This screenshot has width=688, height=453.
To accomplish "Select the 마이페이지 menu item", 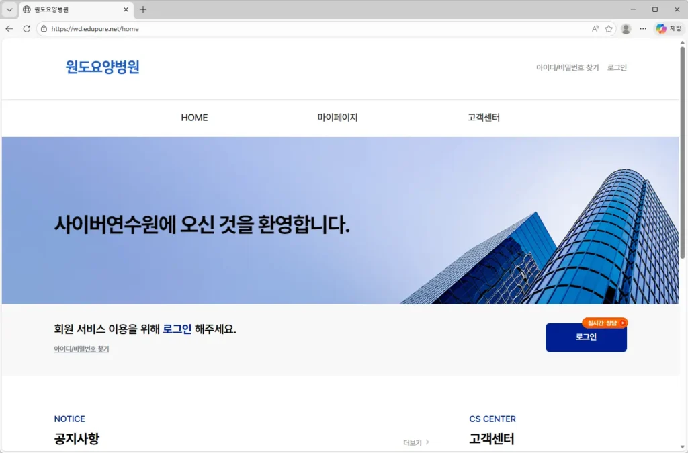I will click(x=339, y=117).
